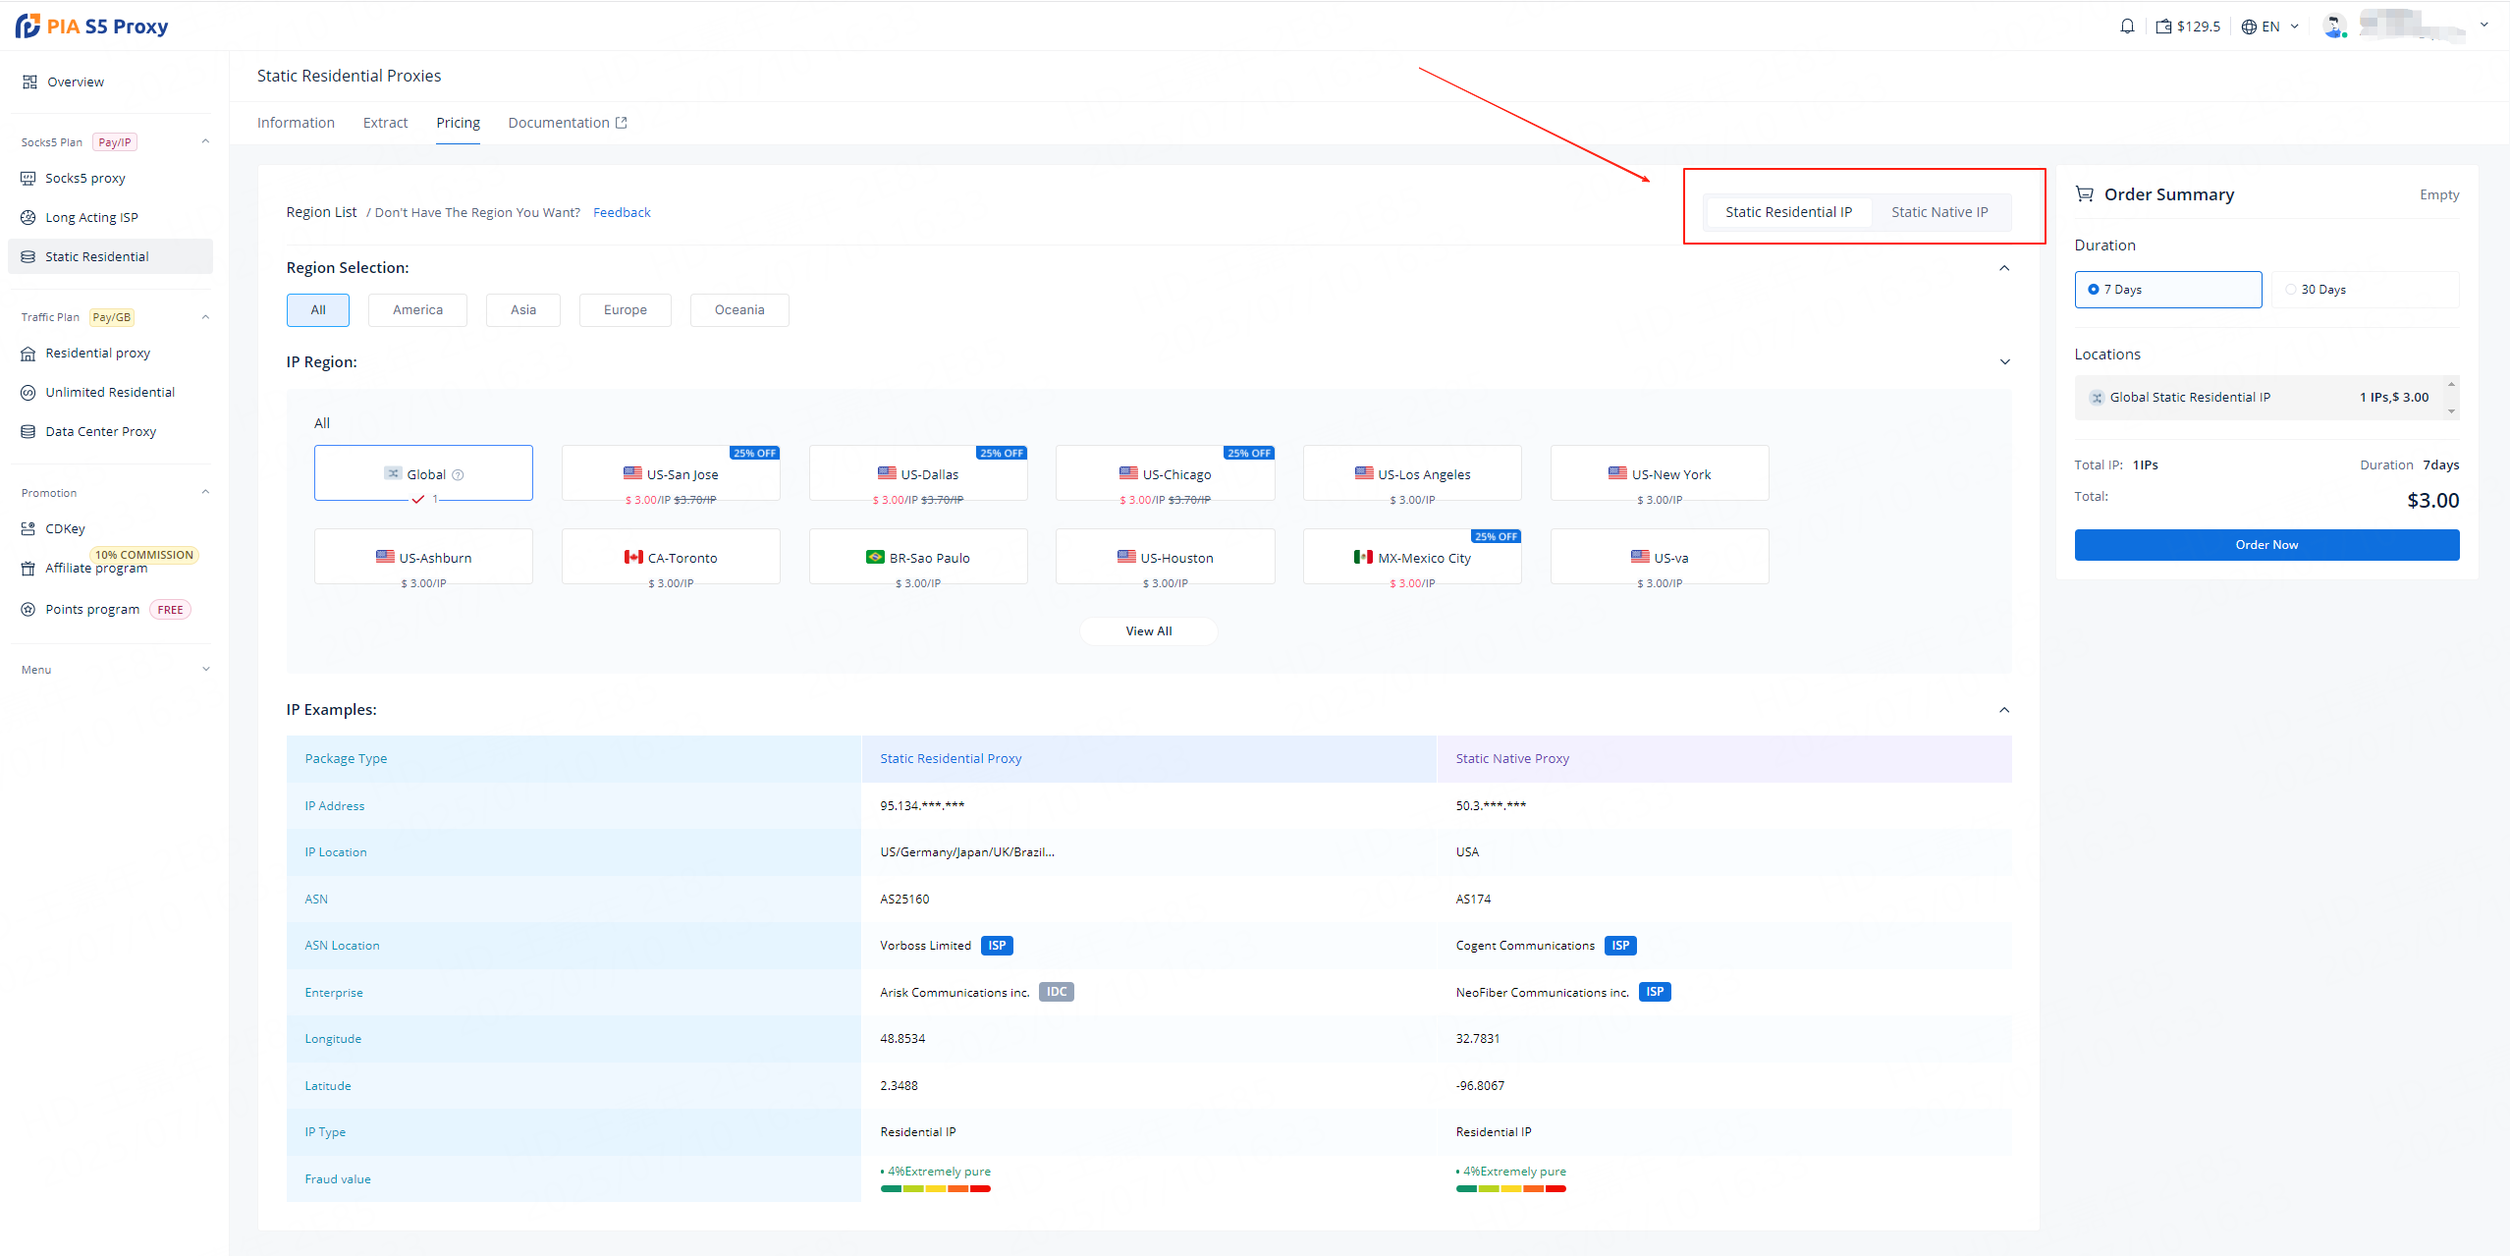Click the Long Acting ISP icon
2510x1256 pixels.
pyautogui.click(x=28, y=217)
